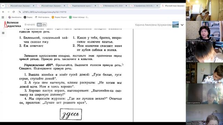Open the Новая таблица Google Sheets bookmark
Image resolution: width=223 pixels, height=125 pixels.
click(79, 17)
